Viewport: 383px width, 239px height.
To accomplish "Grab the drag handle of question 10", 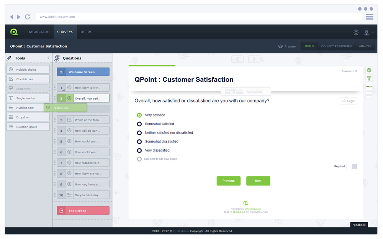I will [55, 195].
